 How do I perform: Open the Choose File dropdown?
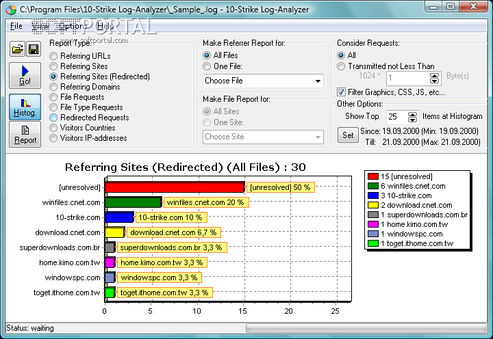click(x=263, y=81)
